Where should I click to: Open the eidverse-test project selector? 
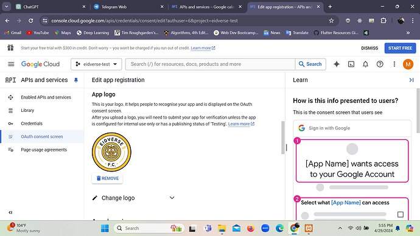pos(96,64)
